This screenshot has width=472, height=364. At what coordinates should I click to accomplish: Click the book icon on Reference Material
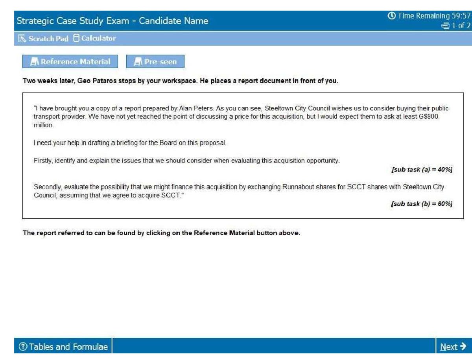(x=35, y=62)
